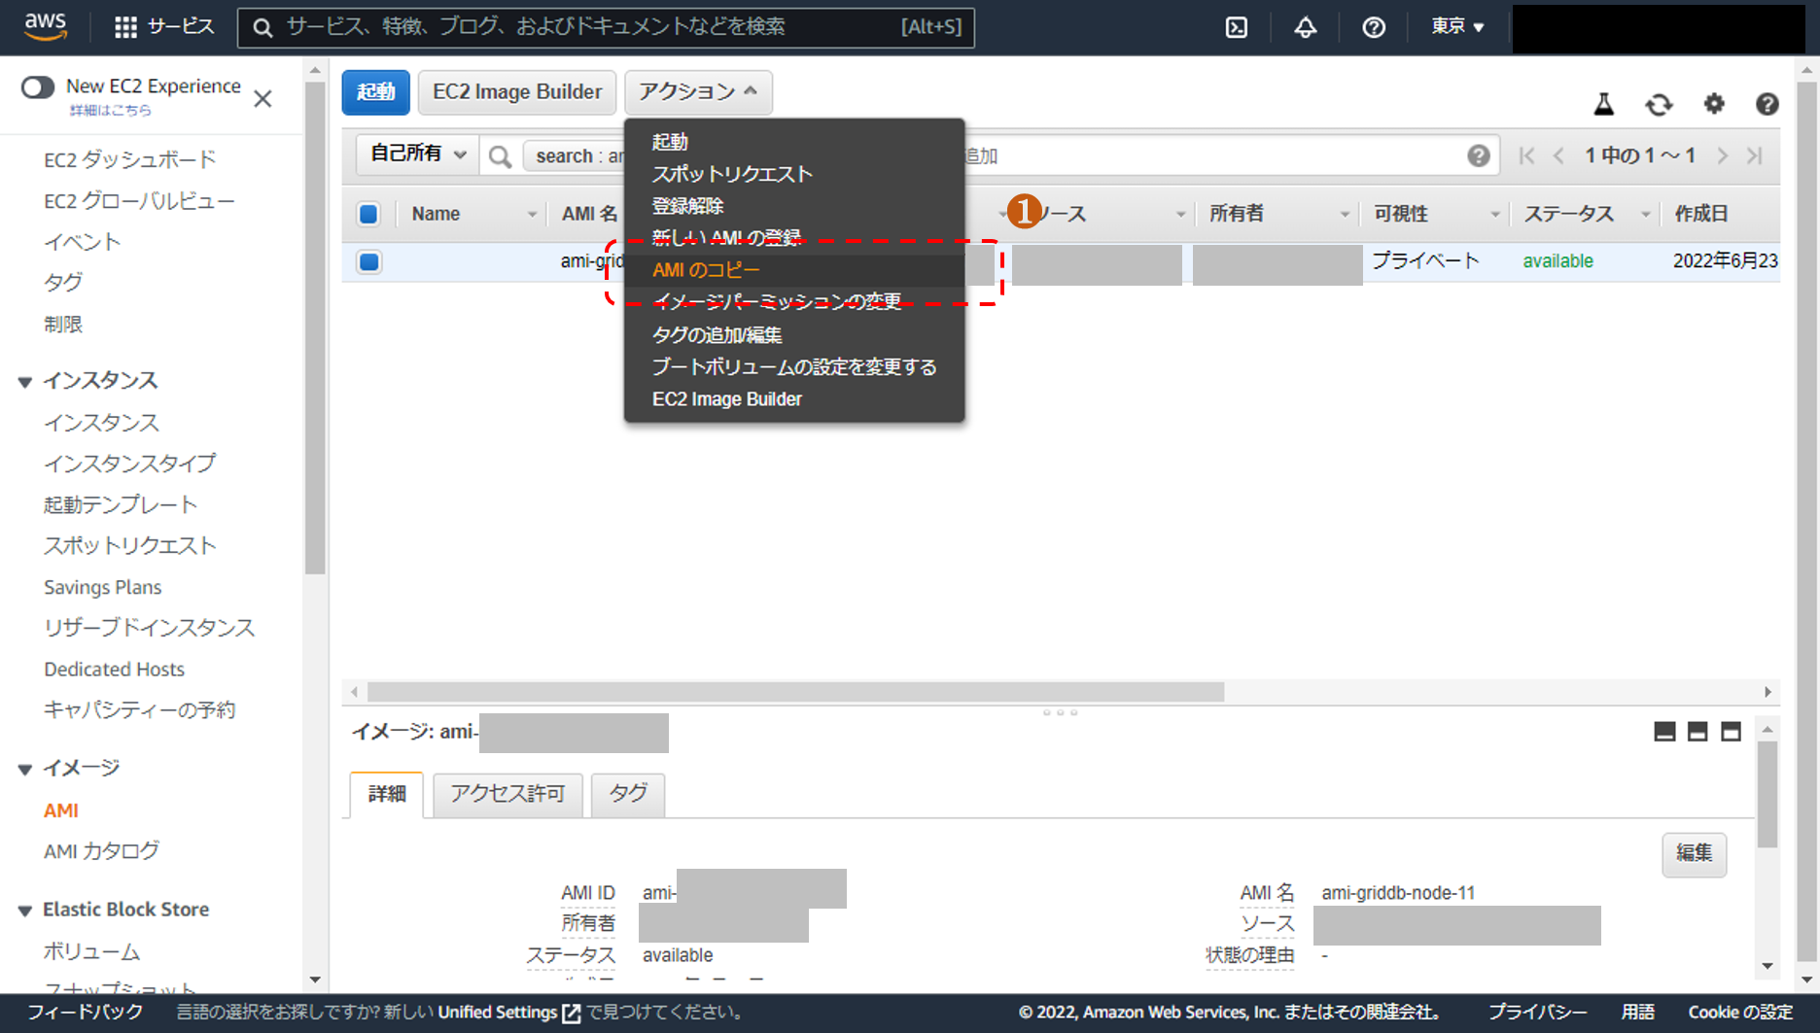Image resolution: width=1820 pixels, height=1033 pixels.
Task: Switch to the アクセス許可 tab
Action: point(507,794)
